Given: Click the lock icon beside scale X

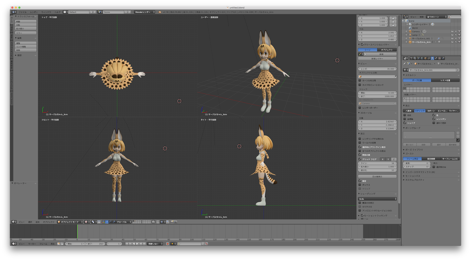Looking at the screenshot, I should click(393, 18).
